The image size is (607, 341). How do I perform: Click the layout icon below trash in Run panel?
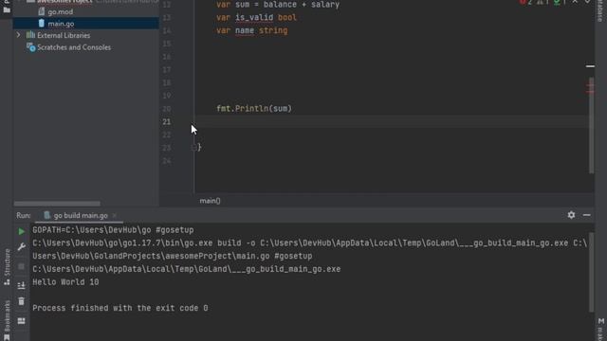21,321
